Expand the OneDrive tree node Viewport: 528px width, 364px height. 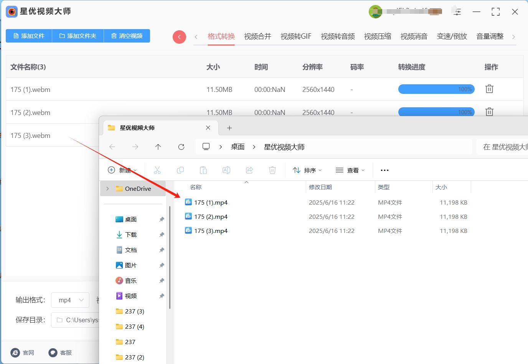click(x=107, y=189)
